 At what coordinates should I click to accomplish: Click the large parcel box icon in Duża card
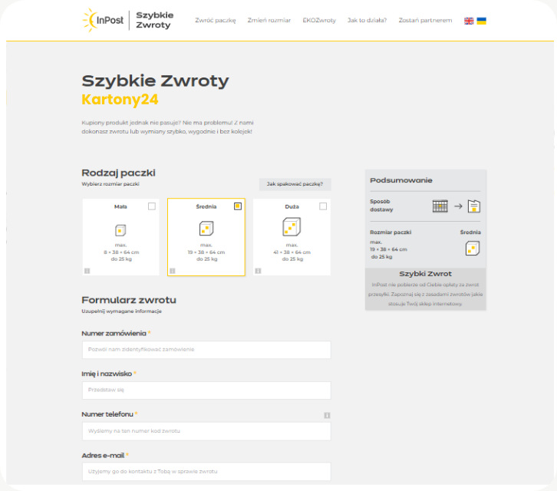point(292,226)
